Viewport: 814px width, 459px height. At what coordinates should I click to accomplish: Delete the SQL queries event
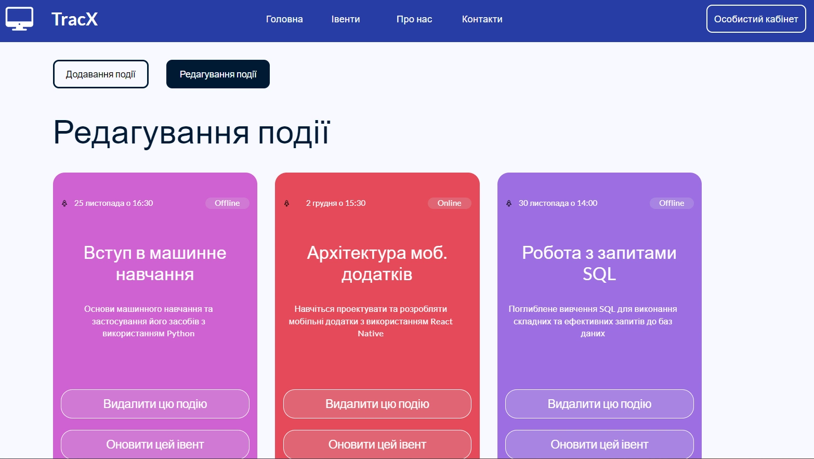(x=599, y=404)
